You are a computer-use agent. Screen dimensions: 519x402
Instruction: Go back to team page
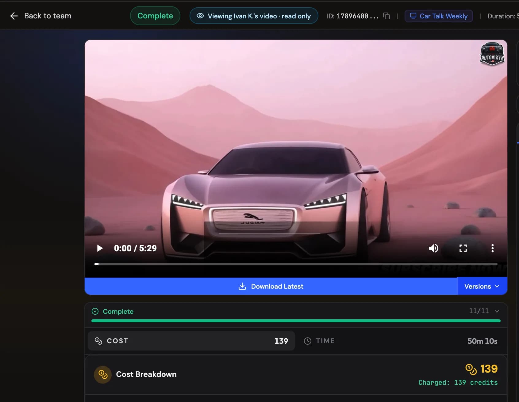pos(40,16)
